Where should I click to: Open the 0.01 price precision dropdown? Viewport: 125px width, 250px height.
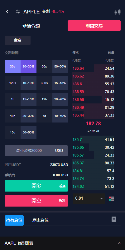[89, 198]
